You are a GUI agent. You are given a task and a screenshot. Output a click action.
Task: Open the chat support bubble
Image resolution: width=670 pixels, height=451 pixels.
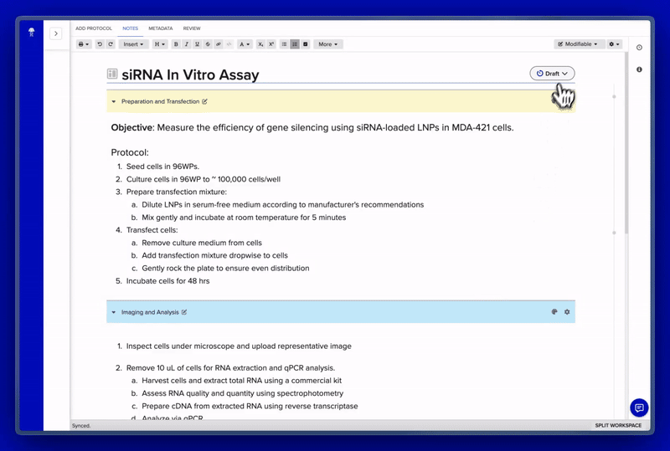point(639,407)
